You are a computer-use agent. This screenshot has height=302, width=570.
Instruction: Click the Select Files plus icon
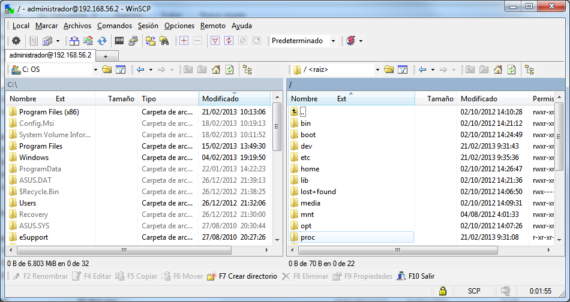(x=184, y=41)
